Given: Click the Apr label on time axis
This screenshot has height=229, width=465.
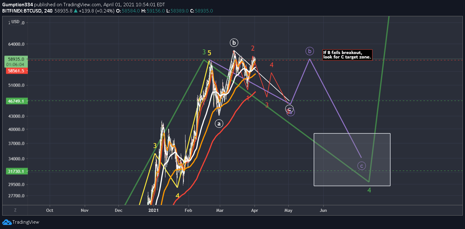Looking at the screenshot, I should point(255,210).
